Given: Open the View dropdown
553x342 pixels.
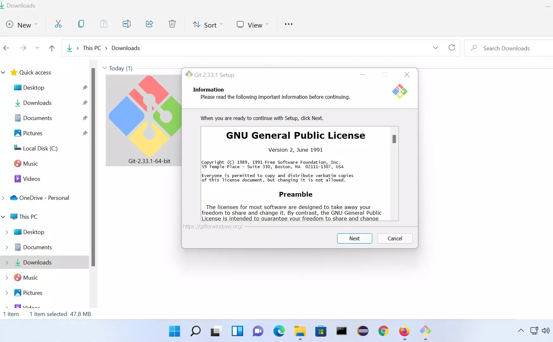Looking at the screenshot, I should click(x=252, y=24).
